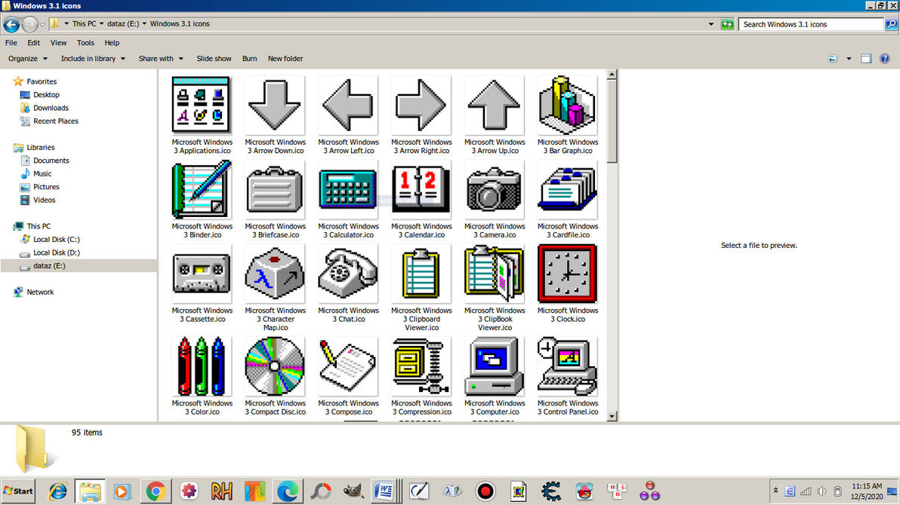Click the blue Help question mark icon
900x505 pixels.
coord(883,58)
